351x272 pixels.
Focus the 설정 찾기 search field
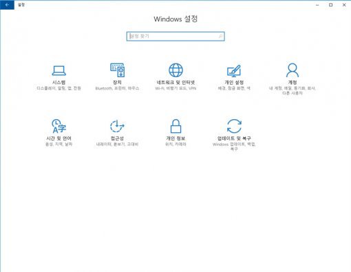click(175, 36)
